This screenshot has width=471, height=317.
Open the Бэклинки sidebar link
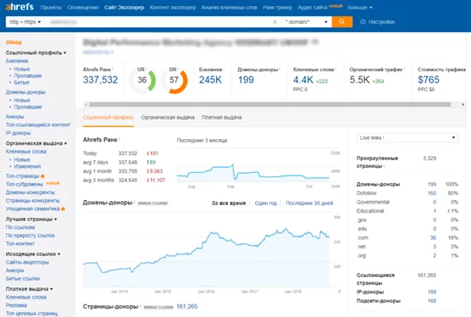pos(17,61)
